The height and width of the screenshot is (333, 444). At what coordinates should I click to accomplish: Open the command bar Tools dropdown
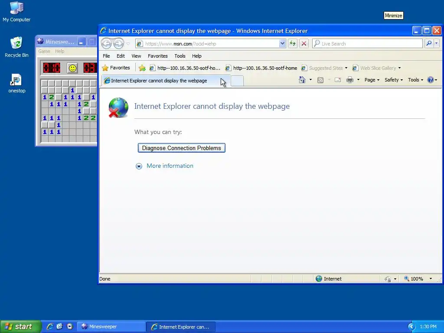pos(415,80)
